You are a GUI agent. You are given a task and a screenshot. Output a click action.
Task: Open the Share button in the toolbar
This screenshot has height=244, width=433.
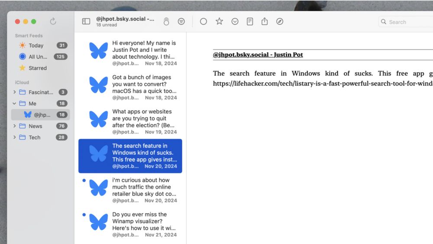pos(265,21)
